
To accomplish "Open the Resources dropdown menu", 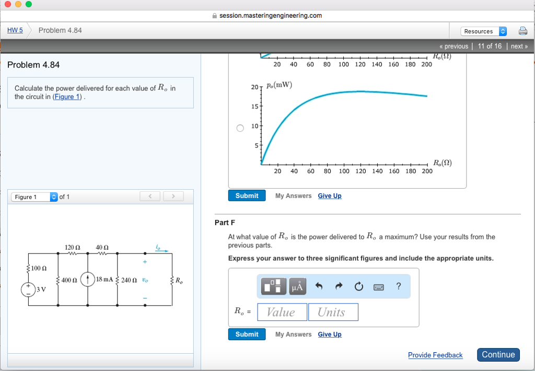I will tap(483, 31).
